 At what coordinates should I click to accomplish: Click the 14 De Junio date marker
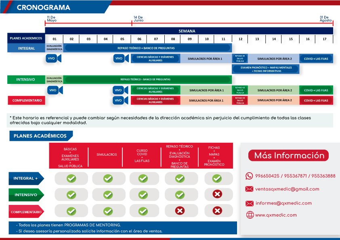[139, 19]
